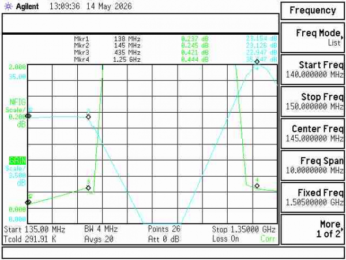Click the 435 MHz marker frequency
346x260 pixels.
(x=127, y=53)
